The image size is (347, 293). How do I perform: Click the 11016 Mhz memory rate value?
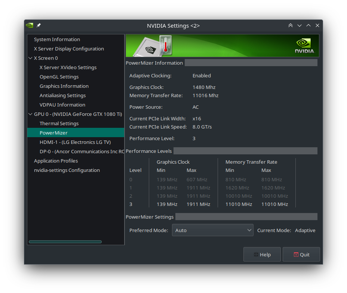tap(206, 96)
